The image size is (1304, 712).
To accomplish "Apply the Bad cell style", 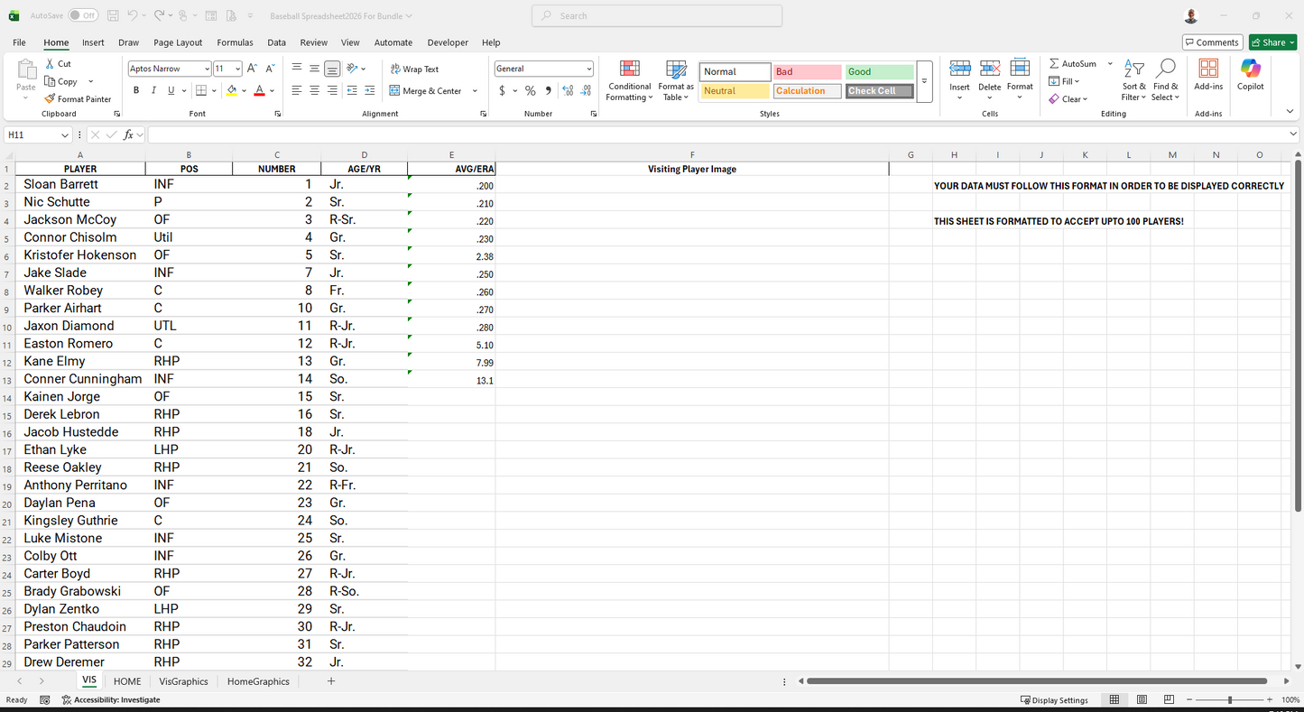I will click(x=808, y=72).
